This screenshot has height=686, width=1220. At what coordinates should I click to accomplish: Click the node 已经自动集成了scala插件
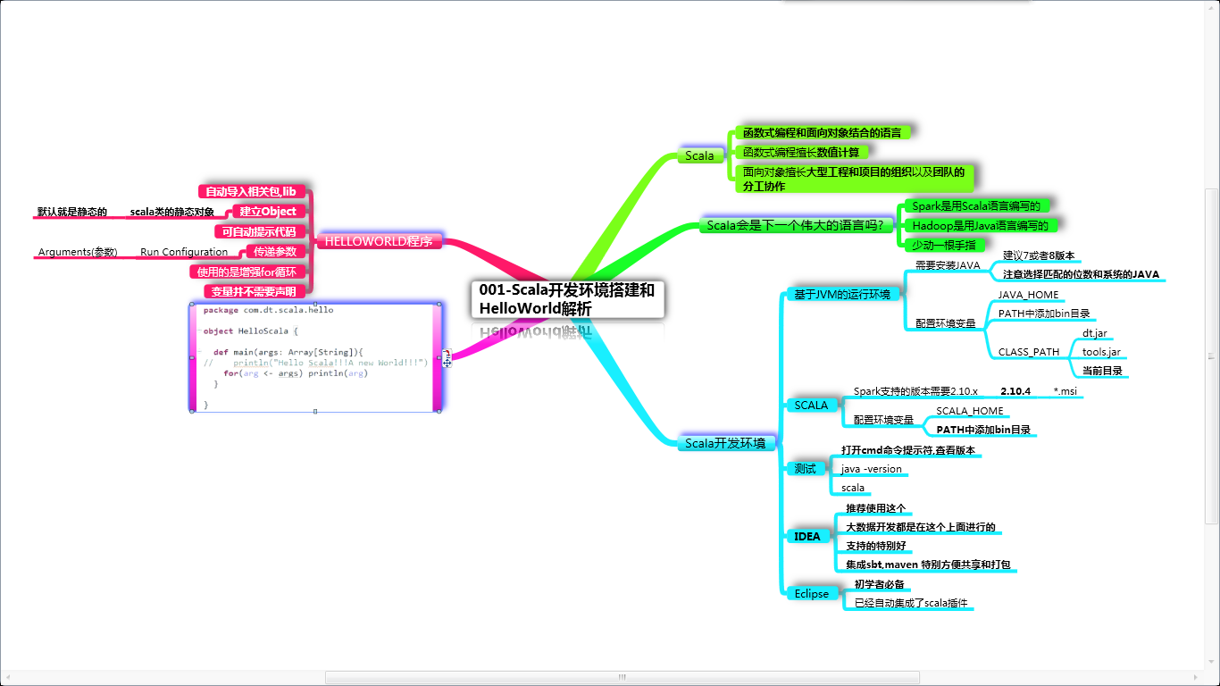(911, 603)
